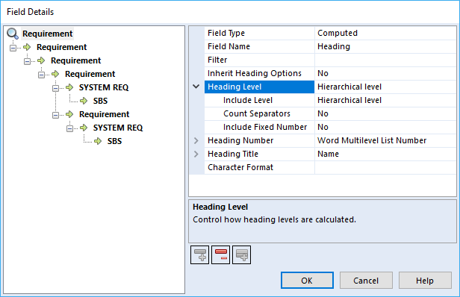This screenshot has width=460, height=297.
Task: Click green arrow of Requirement above the lower SYSTEM REQ
Action: tap(69, 114)
